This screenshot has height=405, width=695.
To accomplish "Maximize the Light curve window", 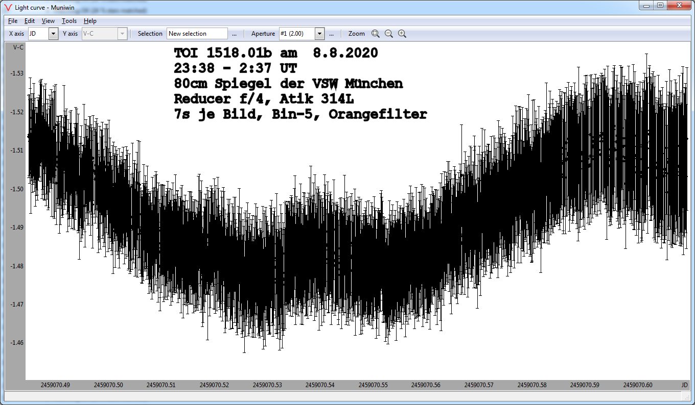I will (660, 5).
